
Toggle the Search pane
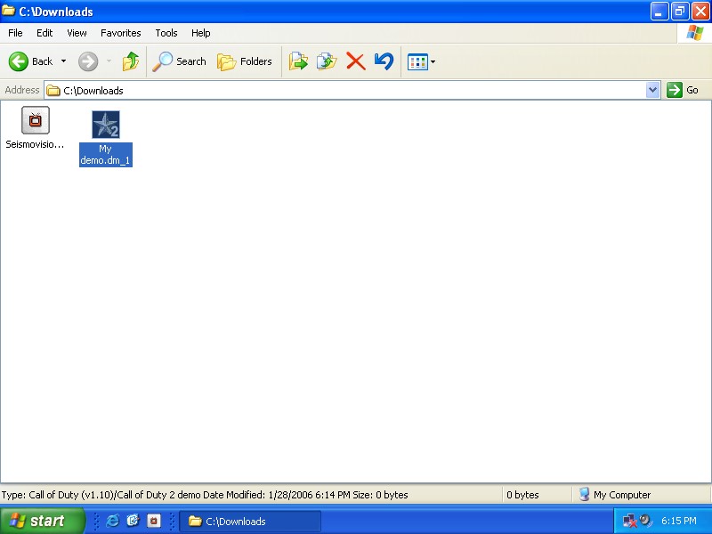pos(179,61)
